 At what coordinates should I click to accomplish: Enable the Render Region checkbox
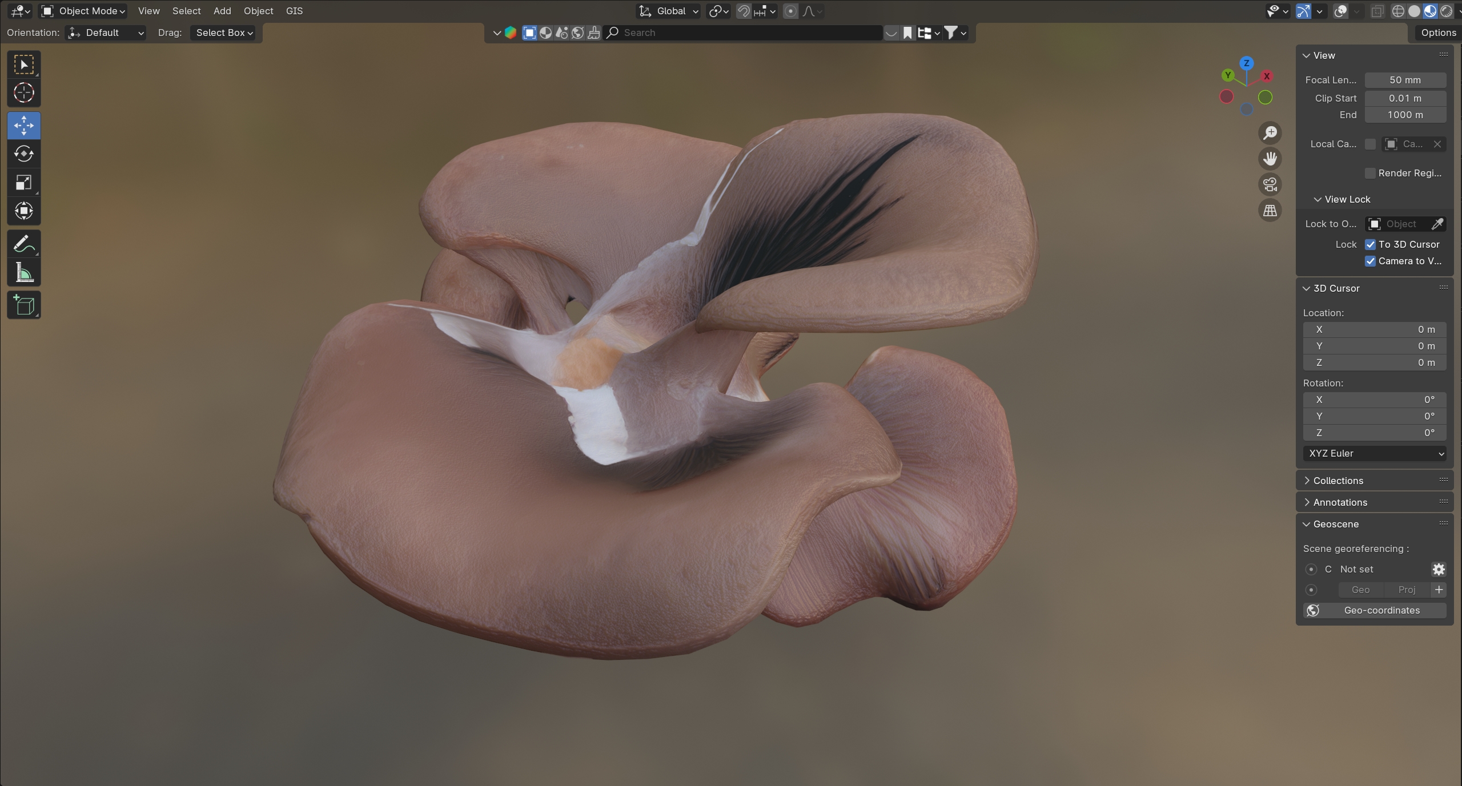coord(1370,173)
